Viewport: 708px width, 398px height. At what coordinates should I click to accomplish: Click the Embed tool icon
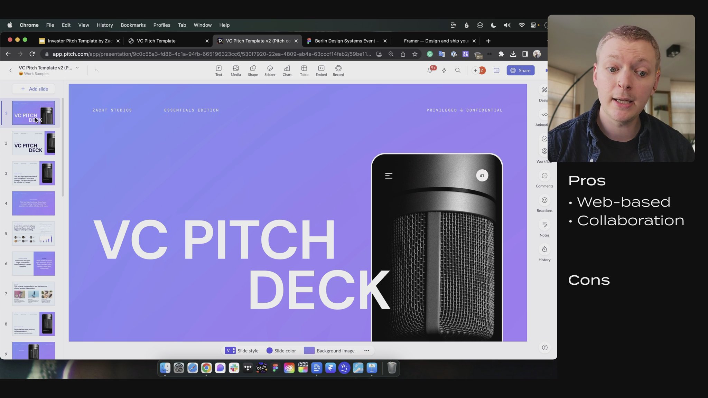coord(321,70)
